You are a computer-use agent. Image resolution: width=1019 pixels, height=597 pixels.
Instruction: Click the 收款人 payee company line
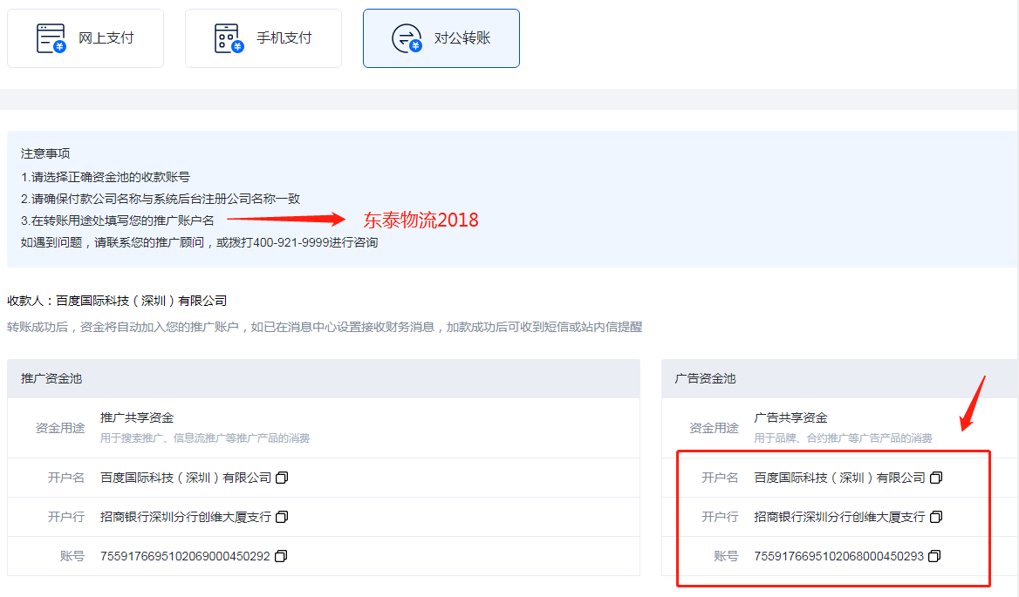[x=117, y=301]
